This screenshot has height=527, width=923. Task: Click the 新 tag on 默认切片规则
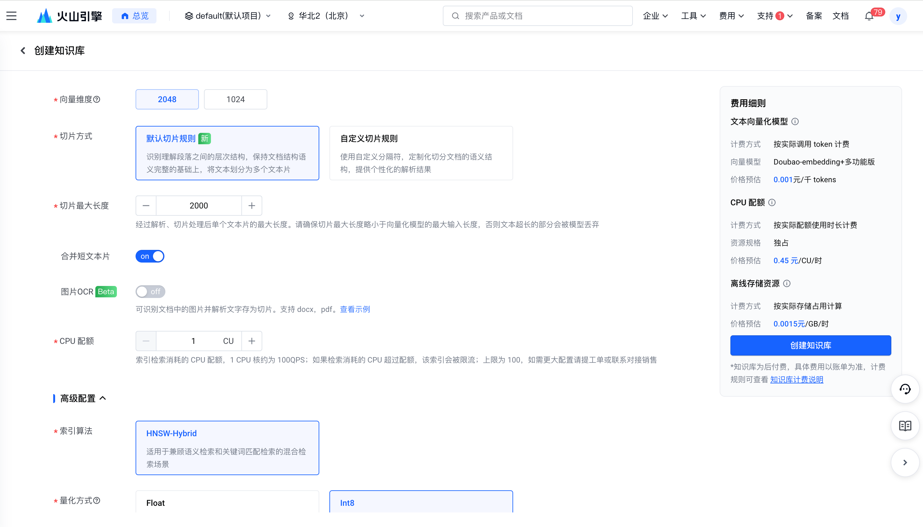point(205,139)
